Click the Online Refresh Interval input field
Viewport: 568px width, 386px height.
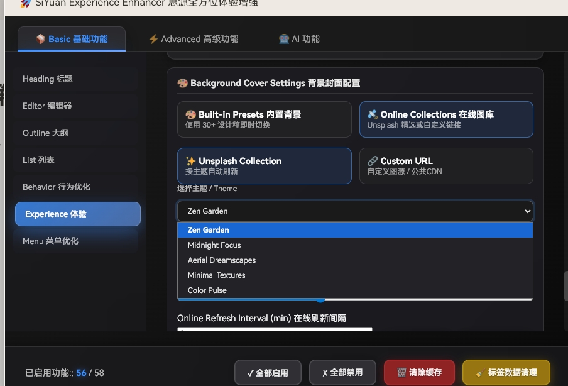pos(275,329)
